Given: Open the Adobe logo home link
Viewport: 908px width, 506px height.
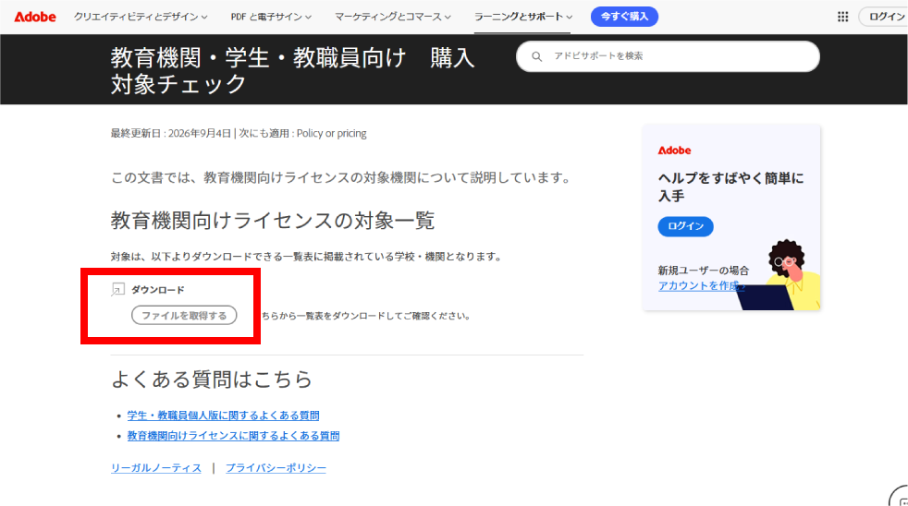Looking at the screenshot, I should (x=35, y=17).
